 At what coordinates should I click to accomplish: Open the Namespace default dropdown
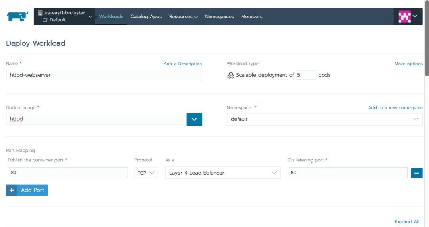(325, 119)
